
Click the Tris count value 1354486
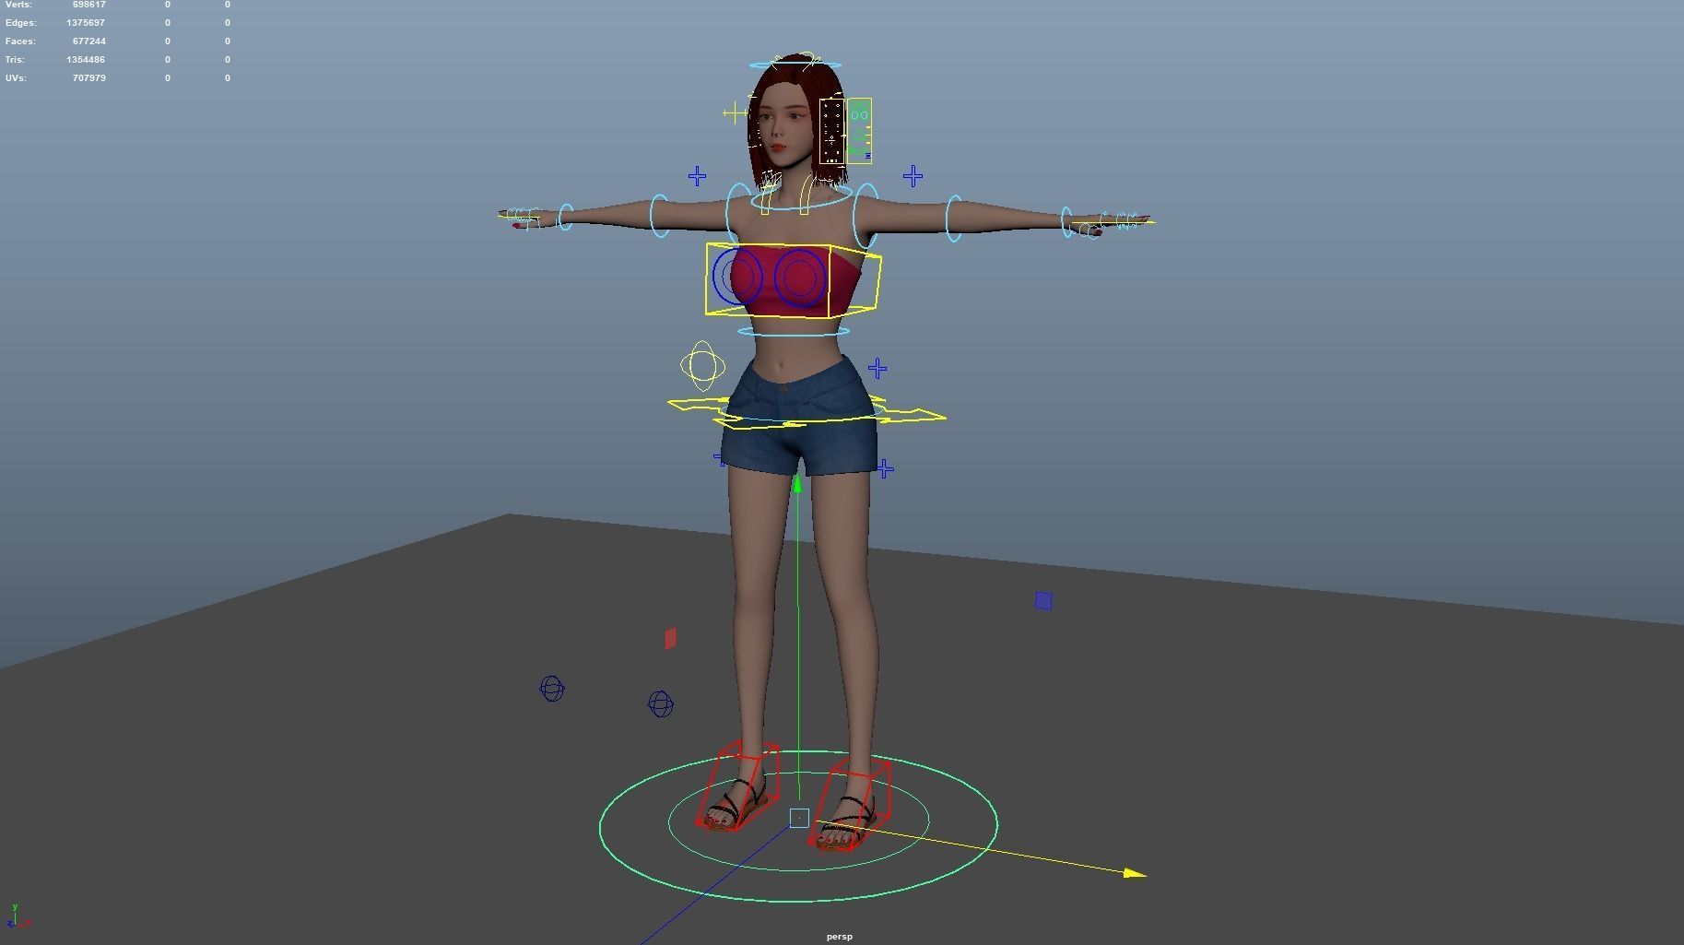(86, 59)
